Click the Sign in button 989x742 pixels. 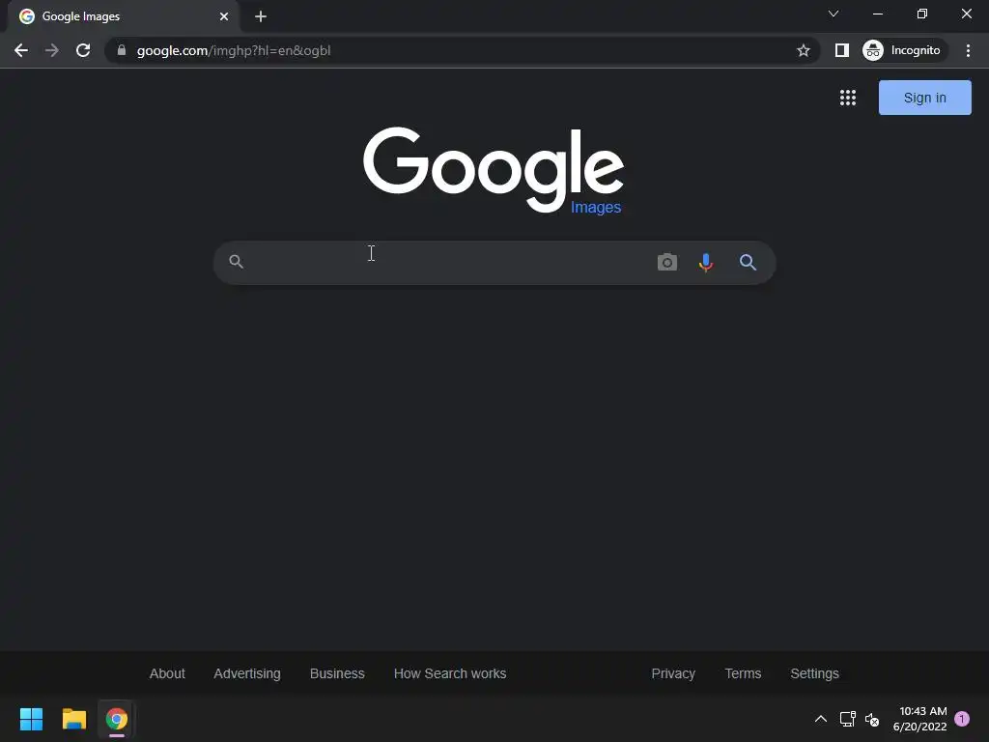924,98
